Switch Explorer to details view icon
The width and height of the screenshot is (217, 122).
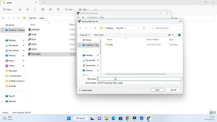point(211,113)
